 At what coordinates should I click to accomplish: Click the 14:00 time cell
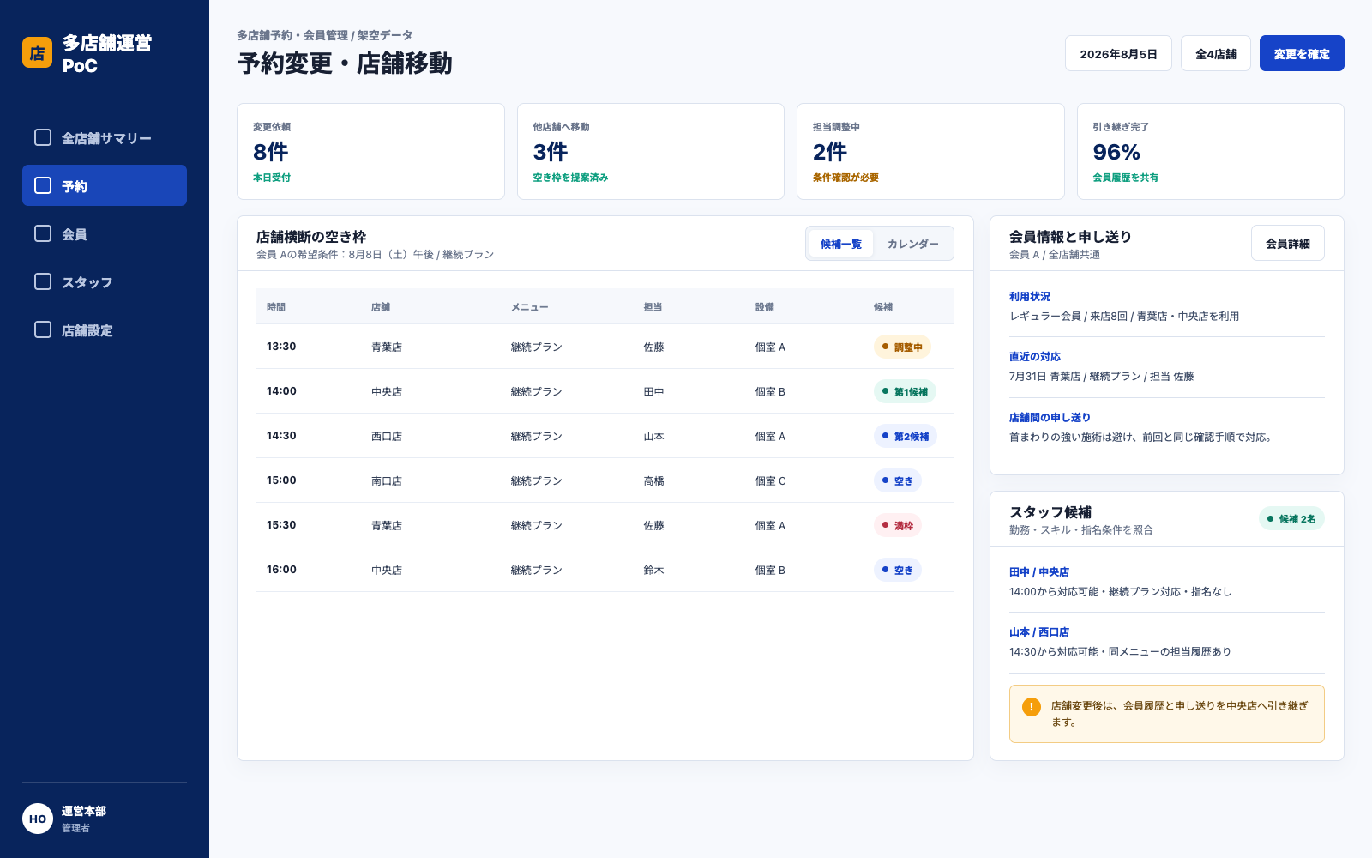281,391
